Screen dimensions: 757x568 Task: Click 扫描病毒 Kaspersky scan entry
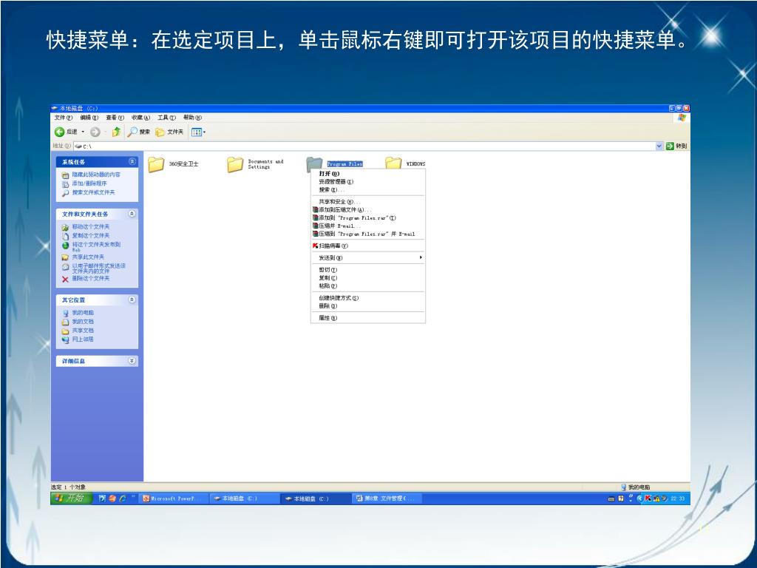[x=368, y=246]
